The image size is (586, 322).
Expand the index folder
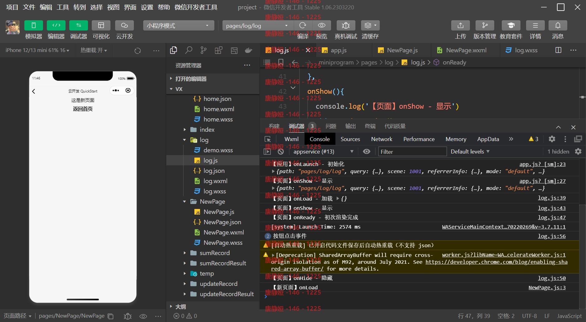click(213, 130)
